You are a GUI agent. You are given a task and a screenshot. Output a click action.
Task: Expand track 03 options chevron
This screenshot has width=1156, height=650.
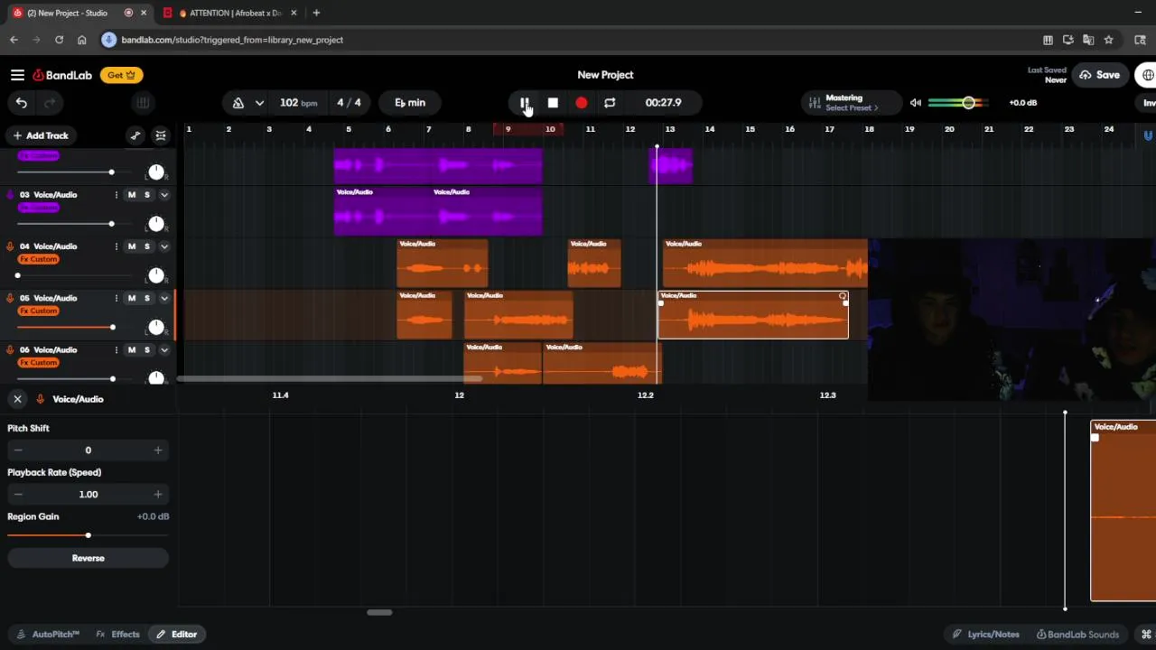[164, 195]
